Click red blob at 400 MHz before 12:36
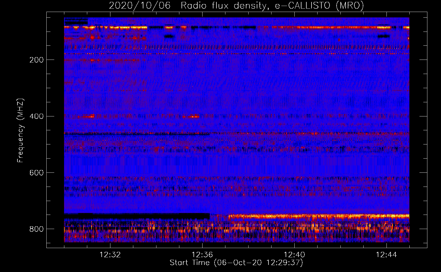The width and height of the screenshot is (441, 272). pos(192,117)
